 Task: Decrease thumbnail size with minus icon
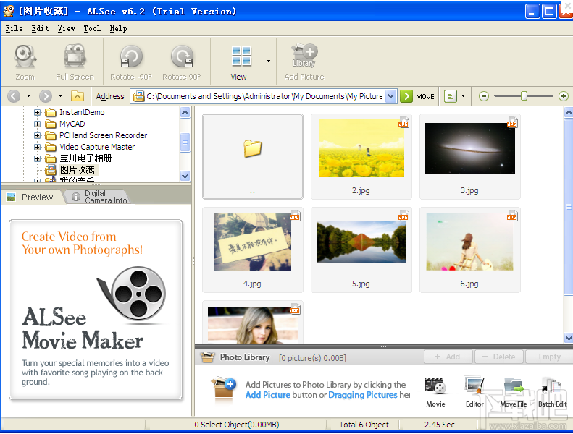click(484, 96)
